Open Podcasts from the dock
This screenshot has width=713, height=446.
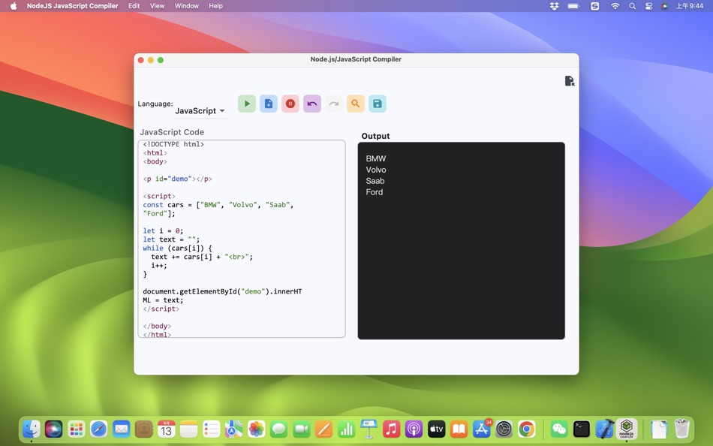pyautogui.click(x=414, y=429)
